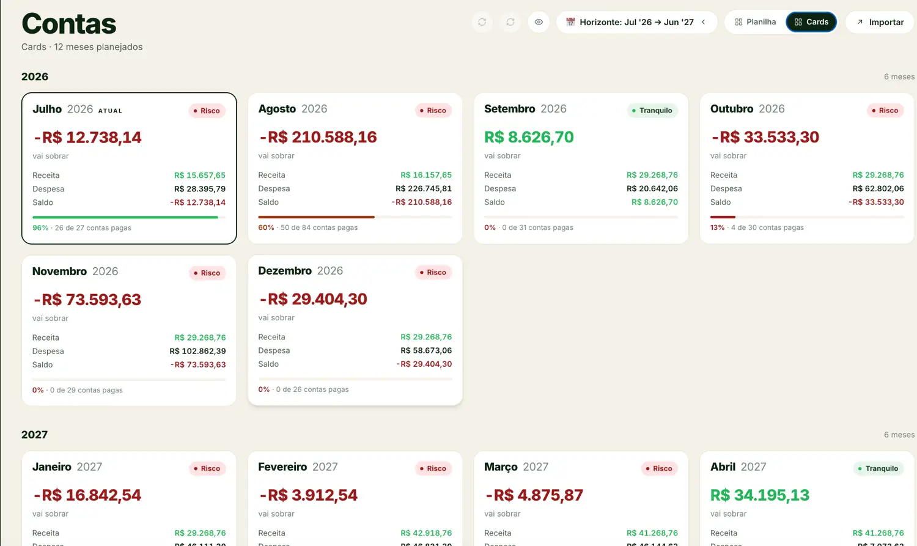This screenshot has width=917, height=546.
Task: Click the 60% progress bar in Agosto
Action: [316, 216]
